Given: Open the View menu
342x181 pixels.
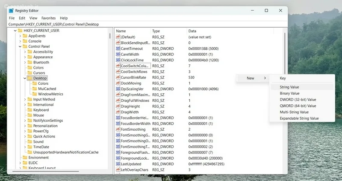Looking at the screenshot, I should coord(33,18).
